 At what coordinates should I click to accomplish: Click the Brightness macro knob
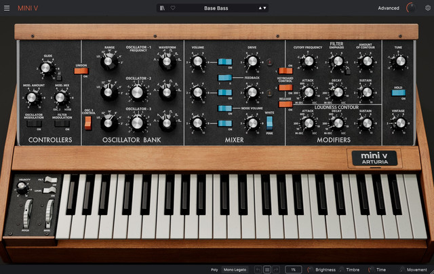click(310, 269)
